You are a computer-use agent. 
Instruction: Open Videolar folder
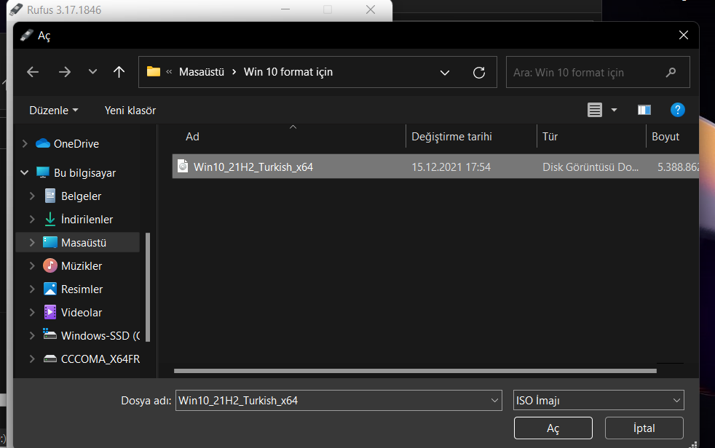(x=81, y=312)
